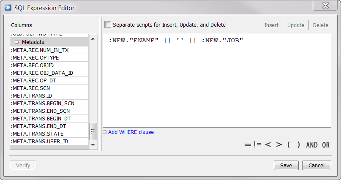This screenshot has width=341, height=180.
Task: Switch to the Delete script tab
Action: (x=321, y=25)
